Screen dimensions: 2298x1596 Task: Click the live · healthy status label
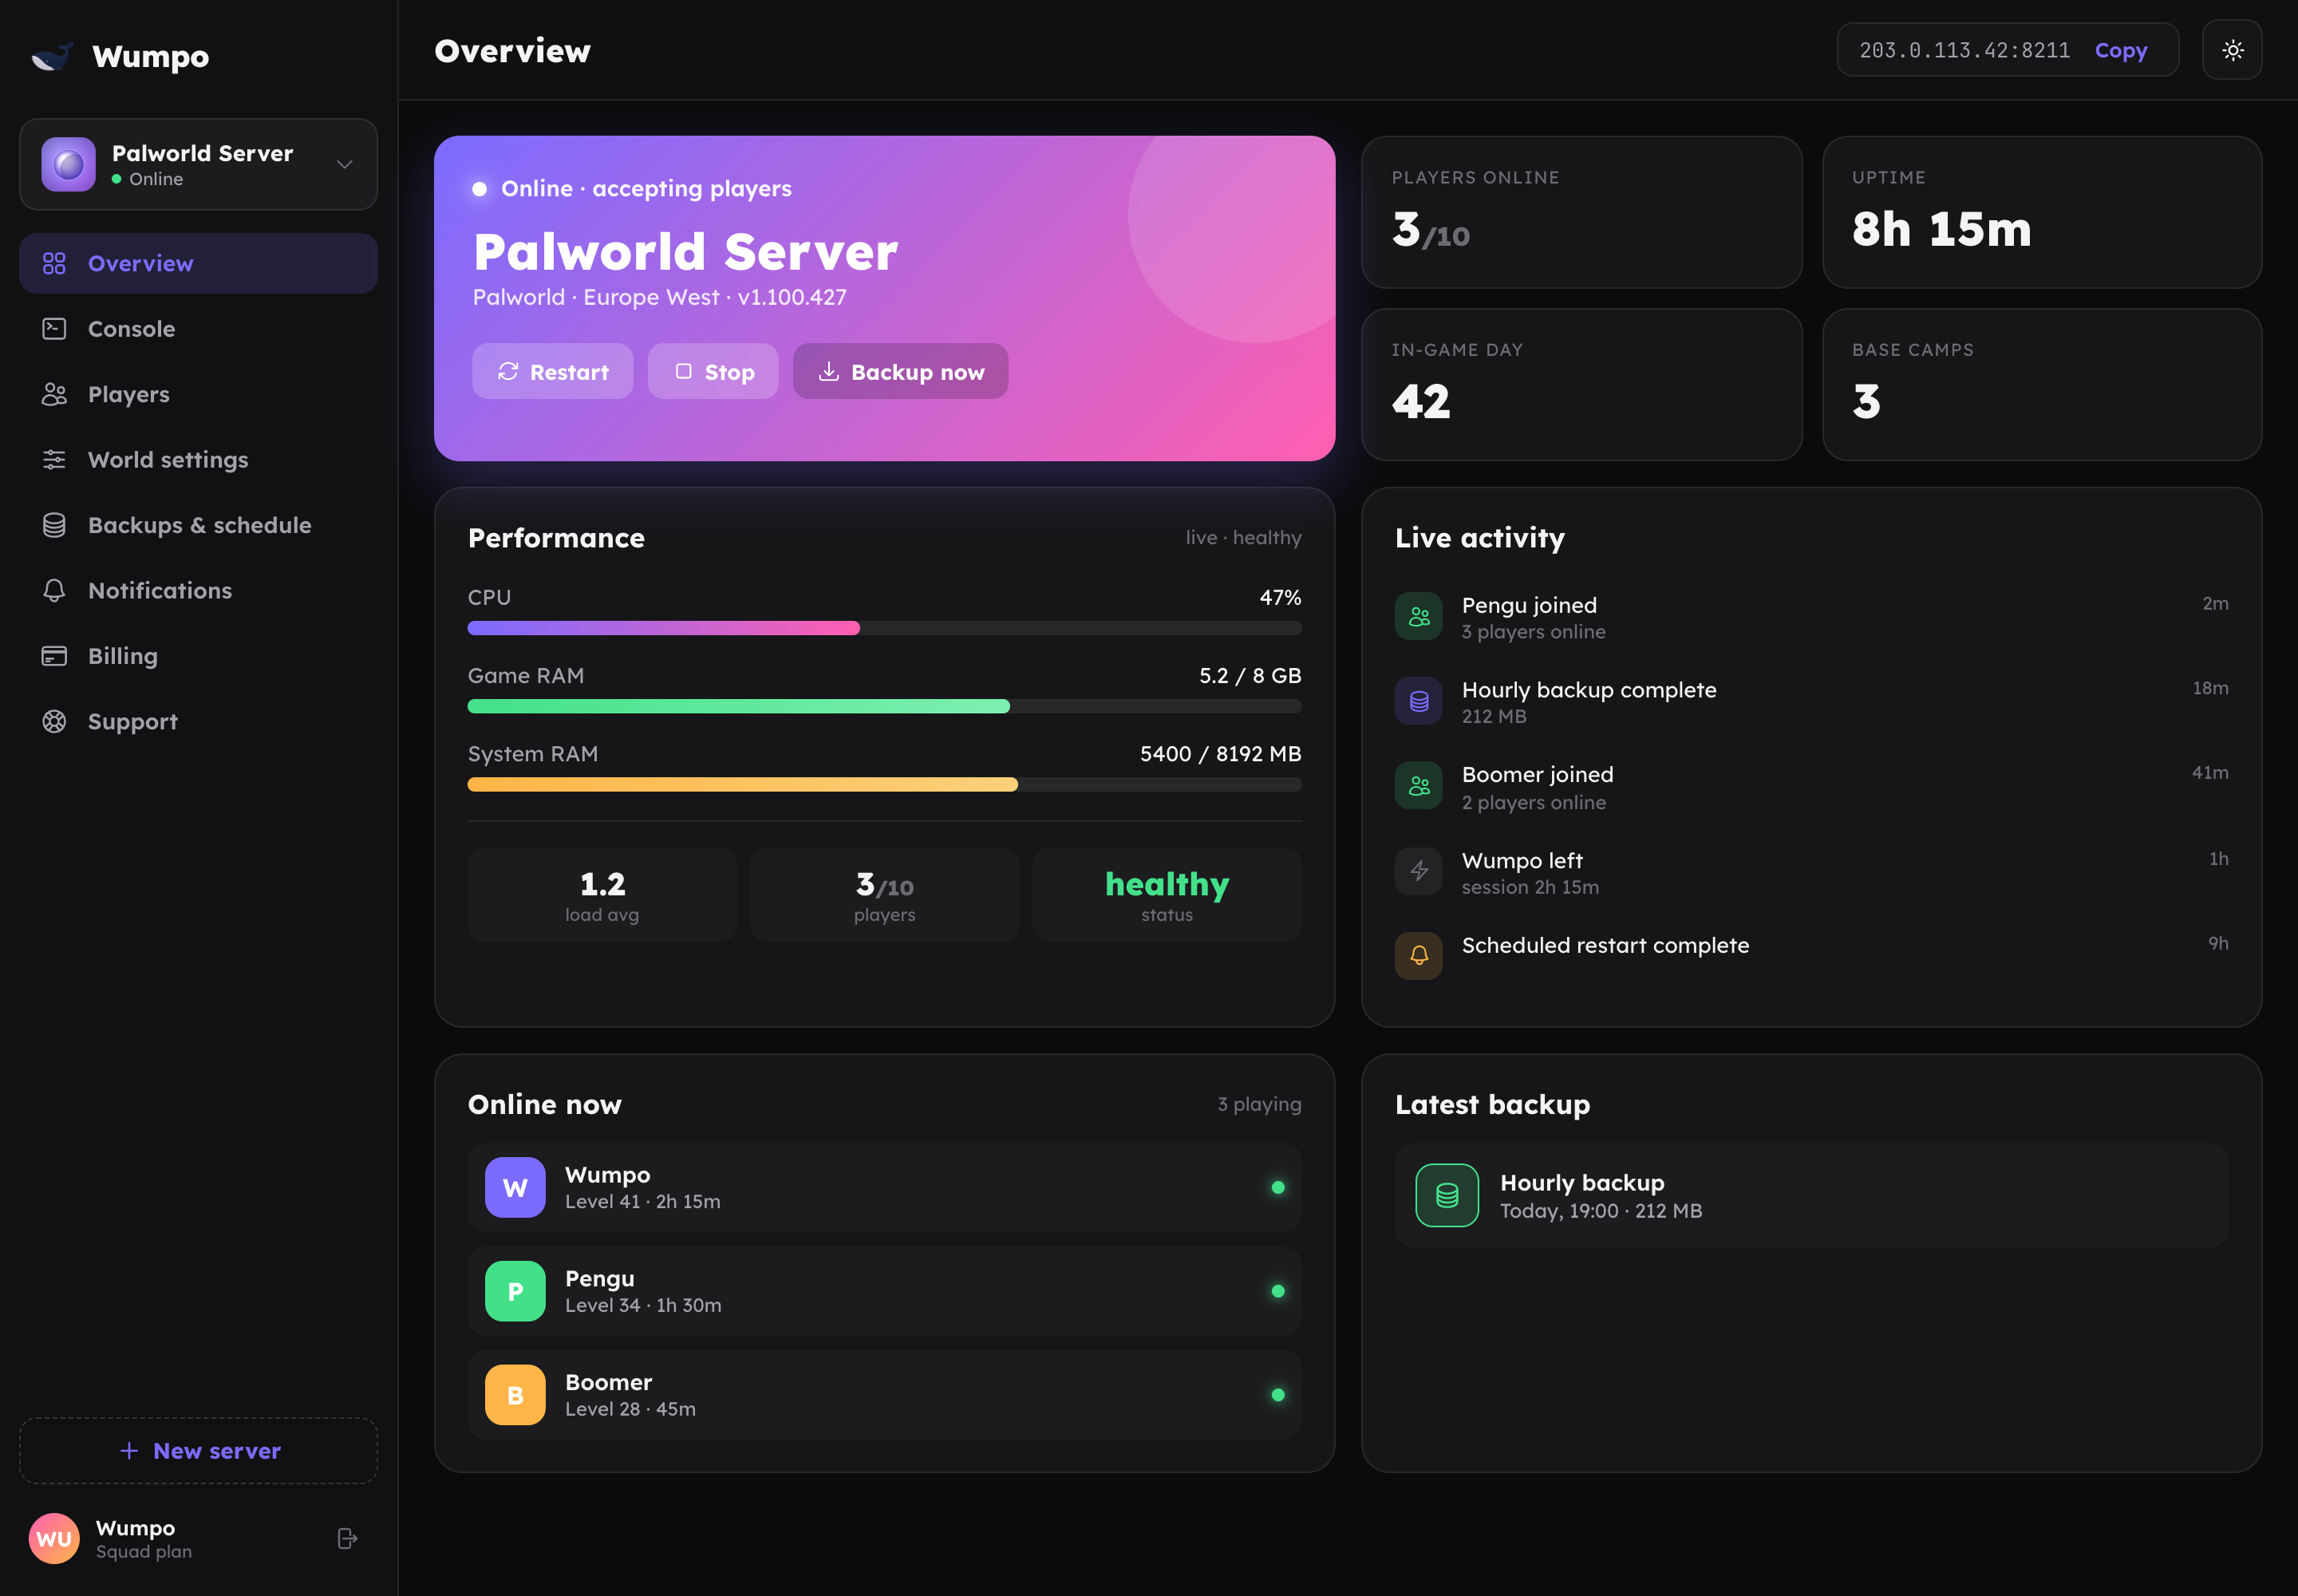[x=1243, y=538]
